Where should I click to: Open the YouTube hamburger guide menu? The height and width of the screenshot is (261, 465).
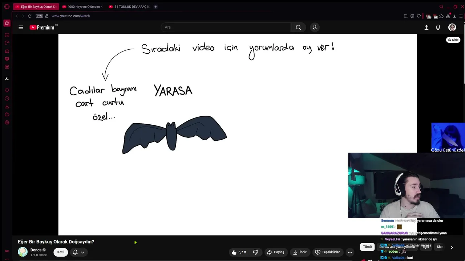coord(21,27)
